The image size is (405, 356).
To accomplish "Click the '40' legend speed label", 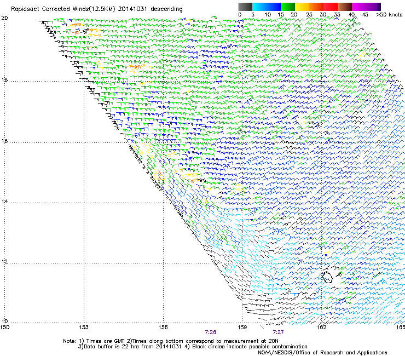I will (351, 15).
